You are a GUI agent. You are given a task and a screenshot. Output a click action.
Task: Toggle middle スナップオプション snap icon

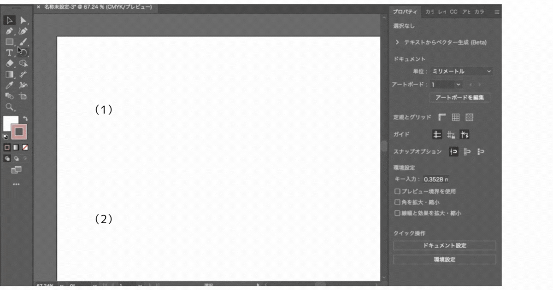467,151
